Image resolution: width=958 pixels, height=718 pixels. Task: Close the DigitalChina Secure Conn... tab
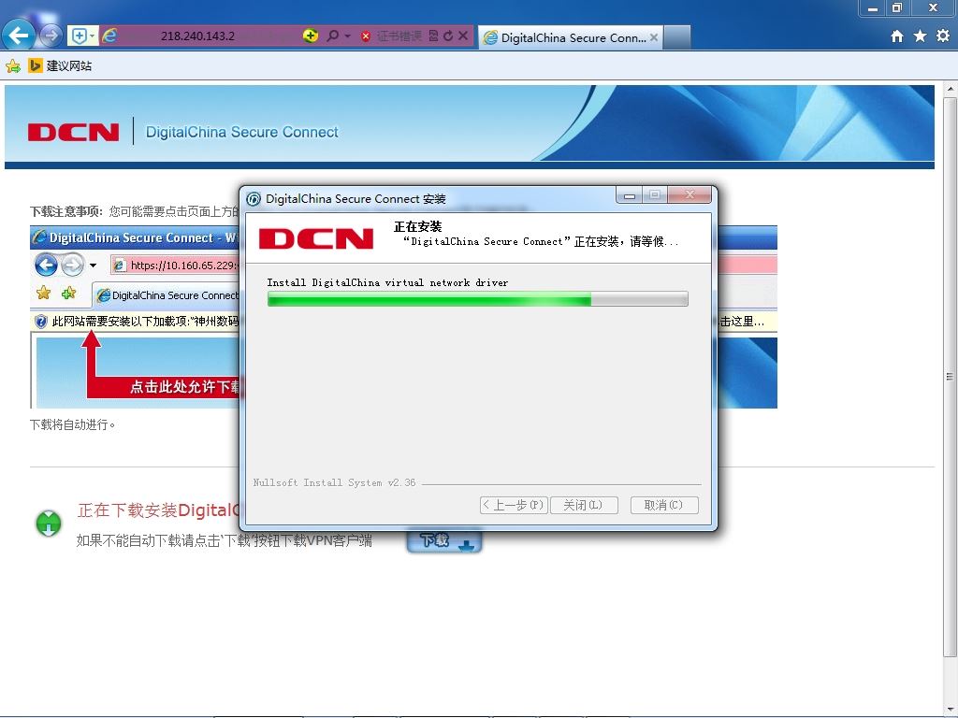654,37
